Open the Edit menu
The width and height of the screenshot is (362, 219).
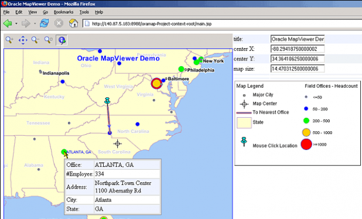[x=19, y=12]
